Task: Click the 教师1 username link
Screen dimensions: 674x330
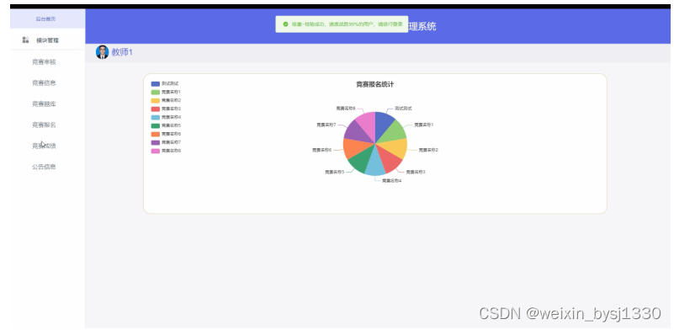Action: (122, 52)
